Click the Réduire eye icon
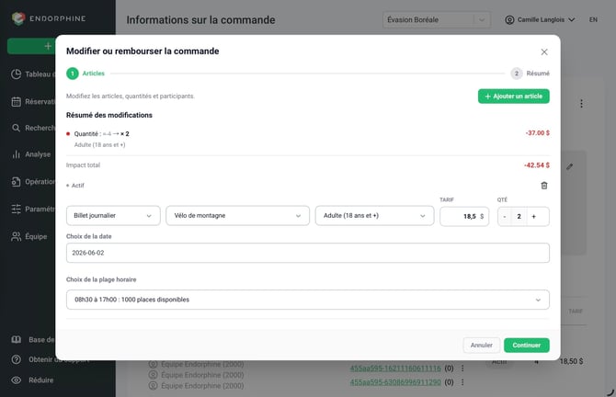The height and width of the screenshot is (397, 616). 17,380
